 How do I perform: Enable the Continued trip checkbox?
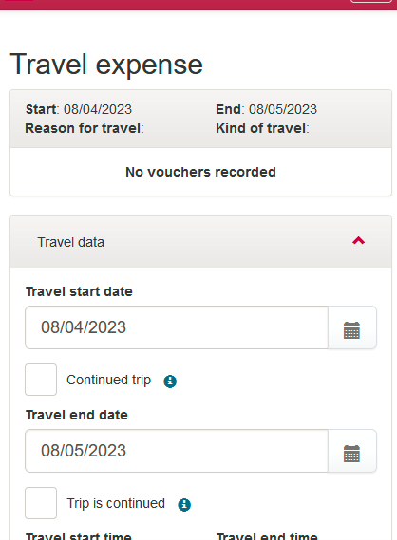tap(41, 380)
